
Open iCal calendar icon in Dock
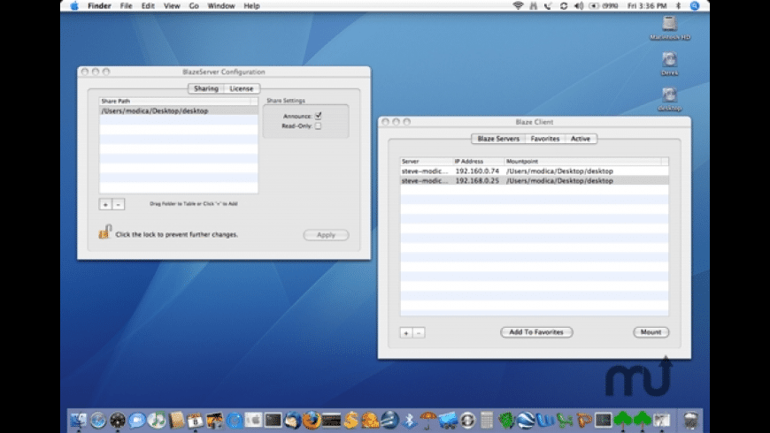196,421
